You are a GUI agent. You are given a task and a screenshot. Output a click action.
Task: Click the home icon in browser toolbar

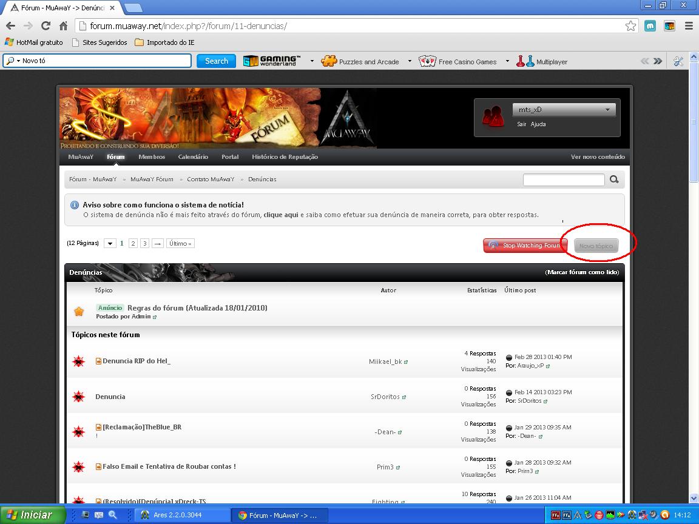coord(63,26)
